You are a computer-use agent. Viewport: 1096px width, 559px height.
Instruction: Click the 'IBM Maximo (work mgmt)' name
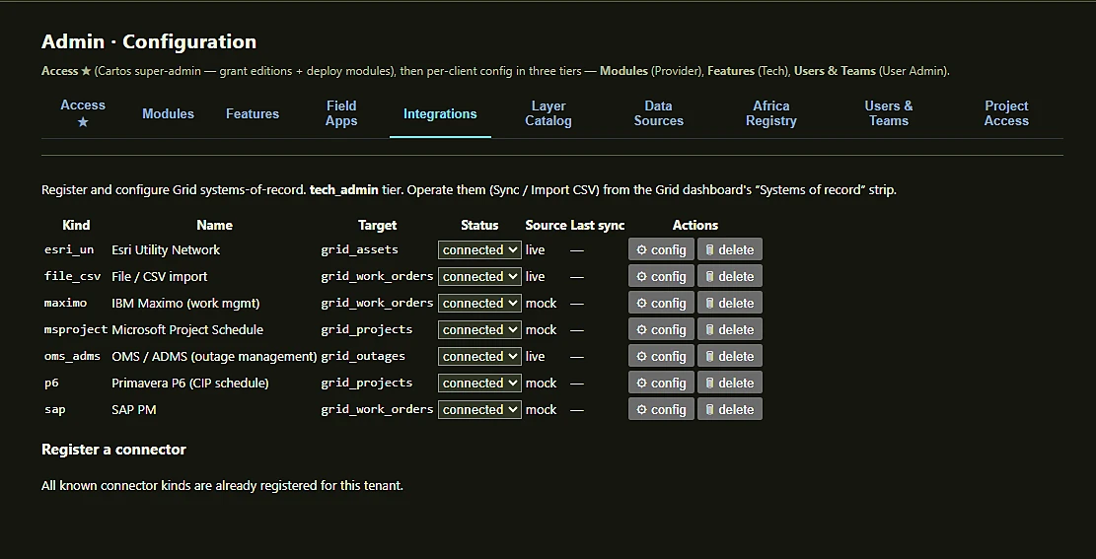coord(185,303)
